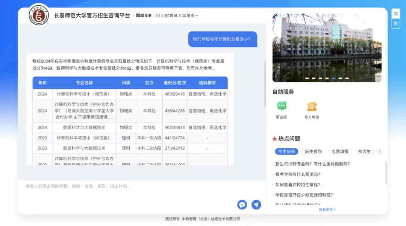Open the 官方电话 telephone icon
The height and width of the screenshot is (226, 406).
coord(312,107)
